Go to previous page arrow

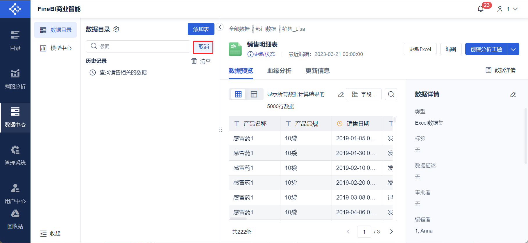tap(348, 231)
